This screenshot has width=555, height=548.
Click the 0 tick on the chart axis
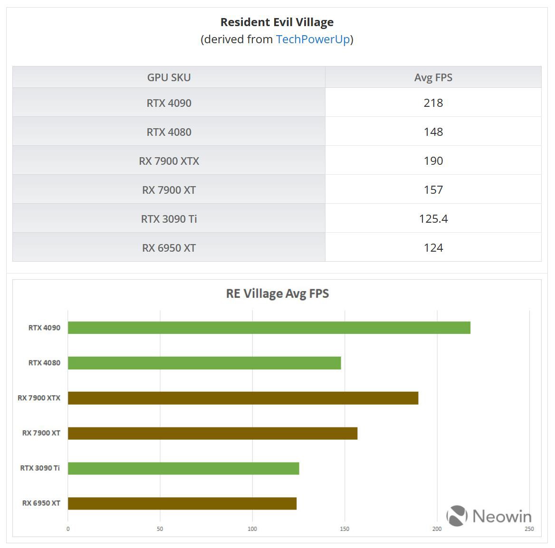[x=68, y=529]
